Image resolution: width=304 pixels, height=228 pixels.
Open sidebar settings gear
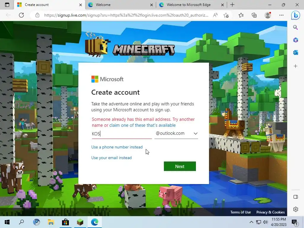[x=296, y=209]
